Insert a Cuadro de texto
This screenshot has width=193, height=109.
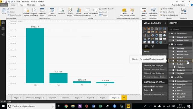tap(106, 9)
